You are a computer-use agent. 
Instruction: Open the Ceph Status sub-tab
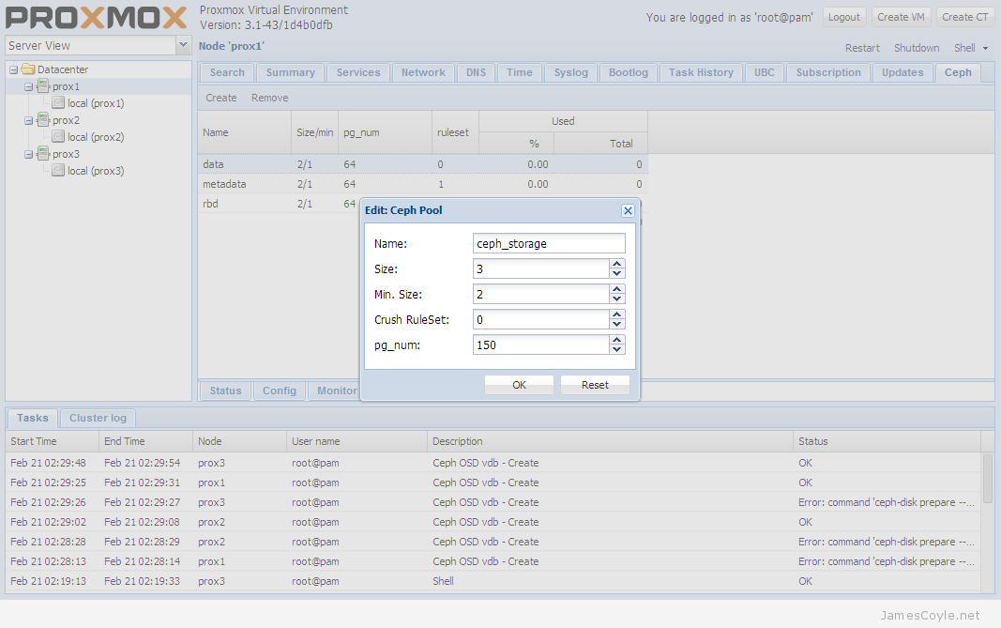click(226, 391)
